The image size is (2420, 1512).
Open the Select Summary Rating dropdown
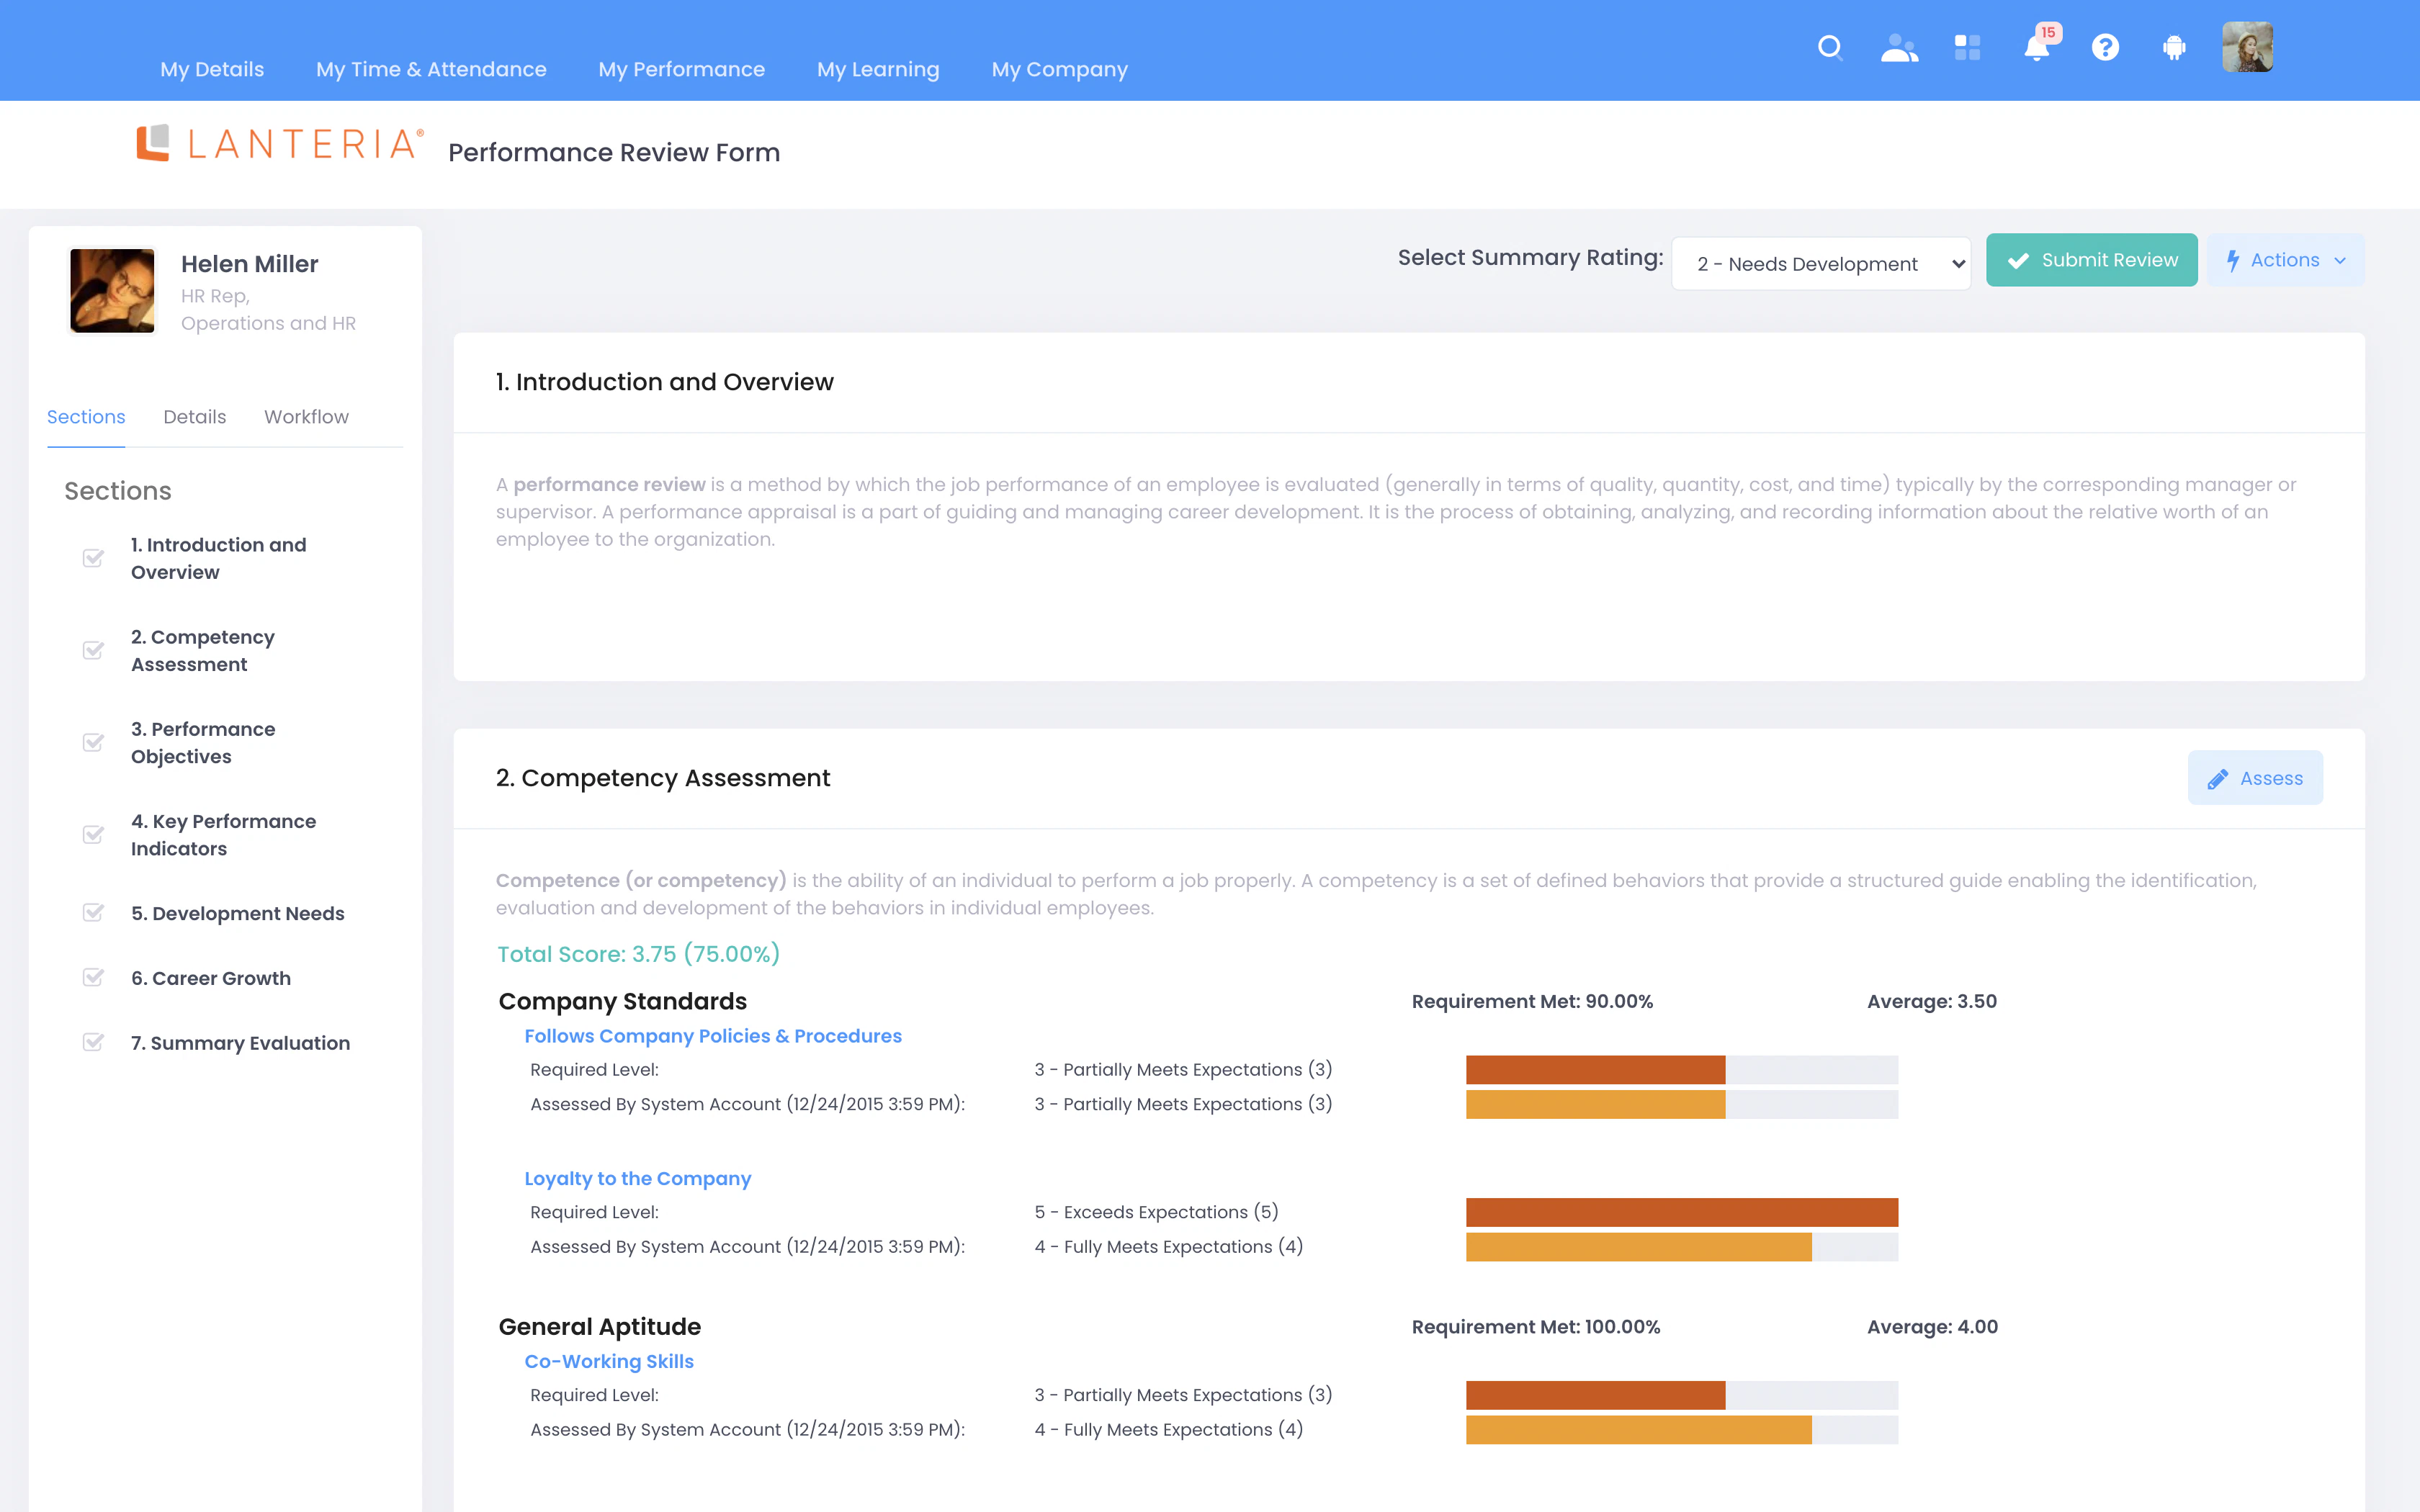(1821, 263)
